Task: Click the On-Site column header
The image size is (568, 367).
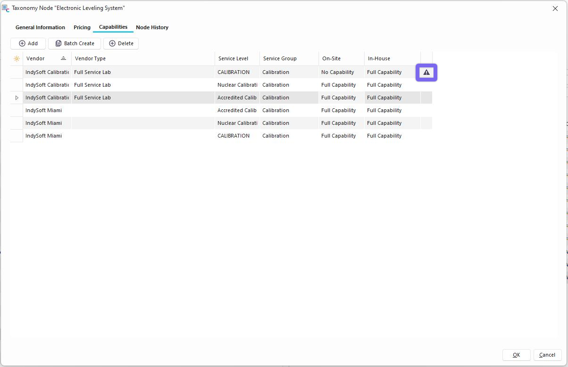Action: click(331, 58)
